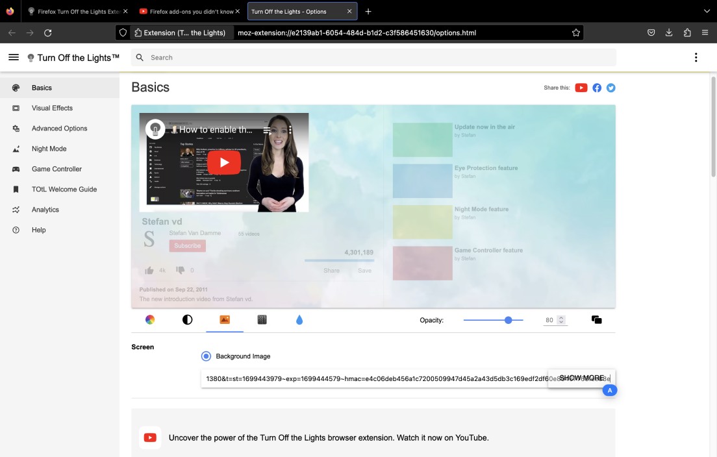Click the yellow Night Mode feature thumbnail
The width and height of the screenshot is (717, 457).
point(423,222)
